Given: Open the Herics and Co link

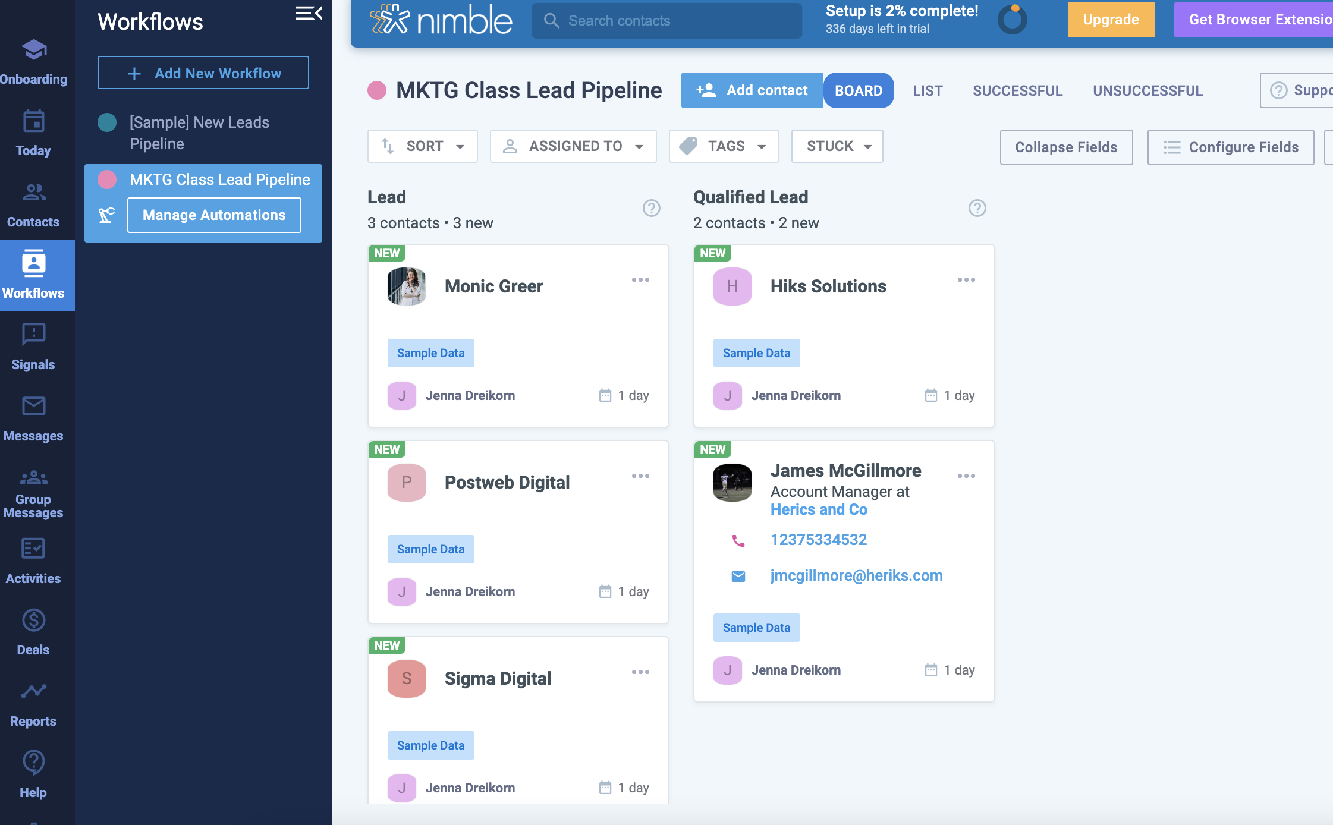Looking at the screenshot, I should [819, 510].
